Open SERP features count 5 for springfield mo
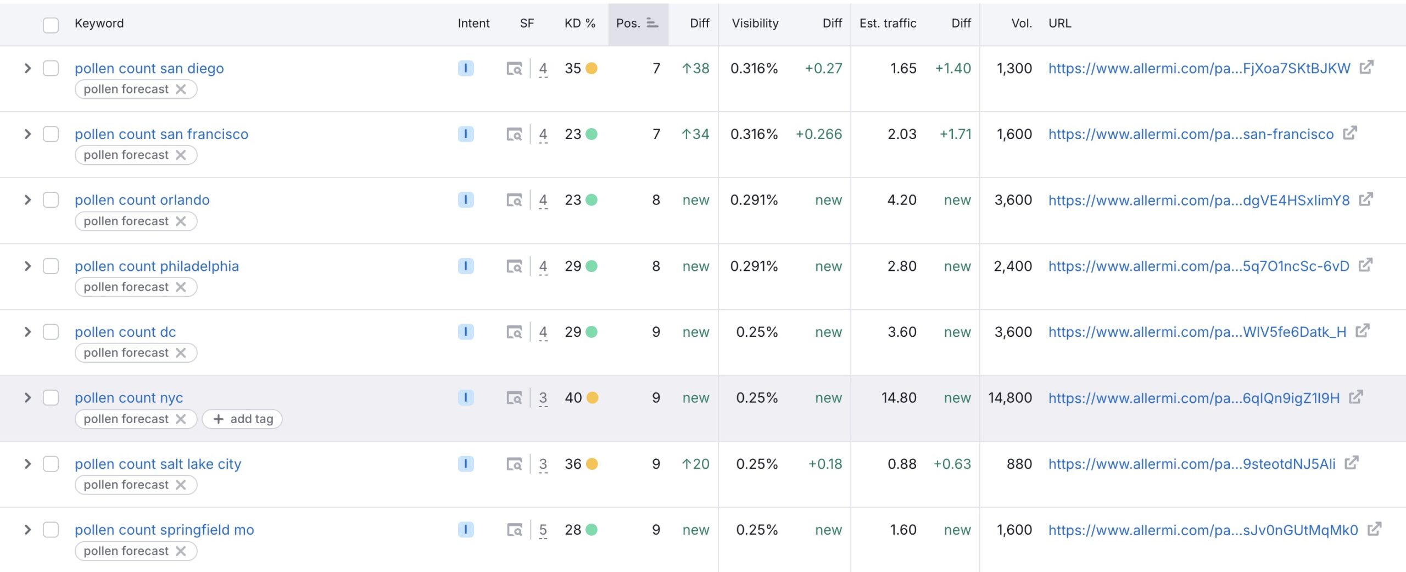Image resolution: width=1406 pixels, height=572 pixels. point(543,530)
